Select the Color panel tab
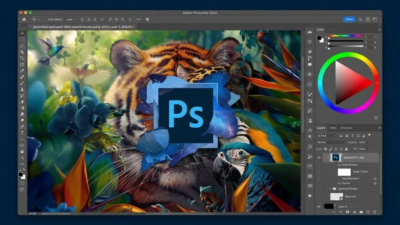This screenshot has width=400, height=225. pos(320,30)
